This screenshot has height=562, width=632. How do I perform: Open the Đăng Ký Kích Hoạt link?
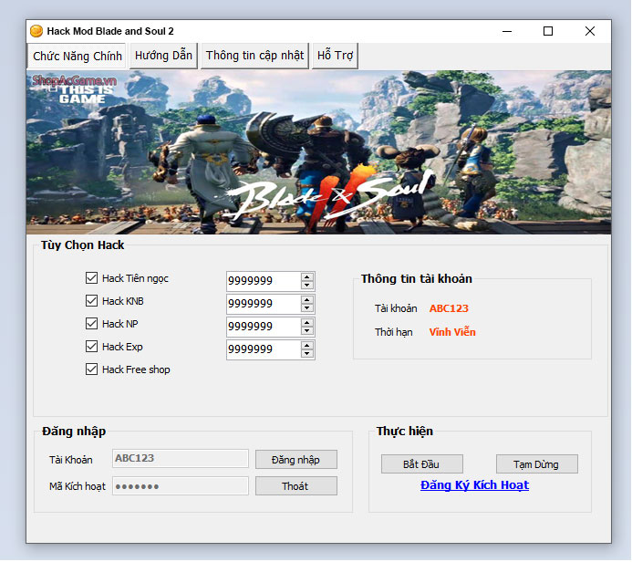pyautogui.click(x=474, y=485)
